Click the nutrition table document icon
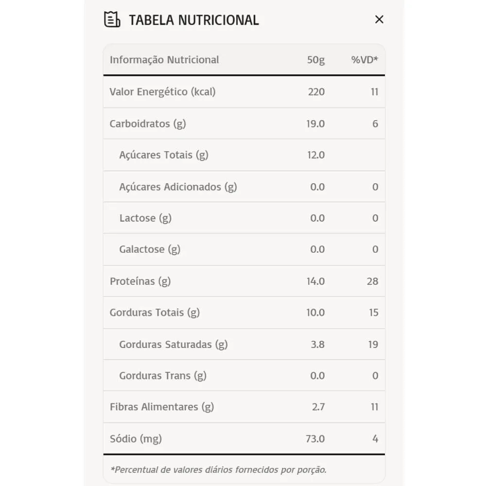The image size is (486, 486). point(112,20)
